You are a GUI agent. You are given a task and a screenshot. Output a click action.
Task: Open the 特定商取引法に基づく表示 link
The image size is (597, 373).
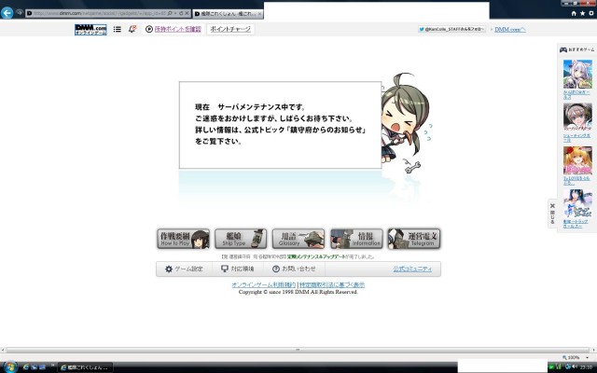point(332,284)
